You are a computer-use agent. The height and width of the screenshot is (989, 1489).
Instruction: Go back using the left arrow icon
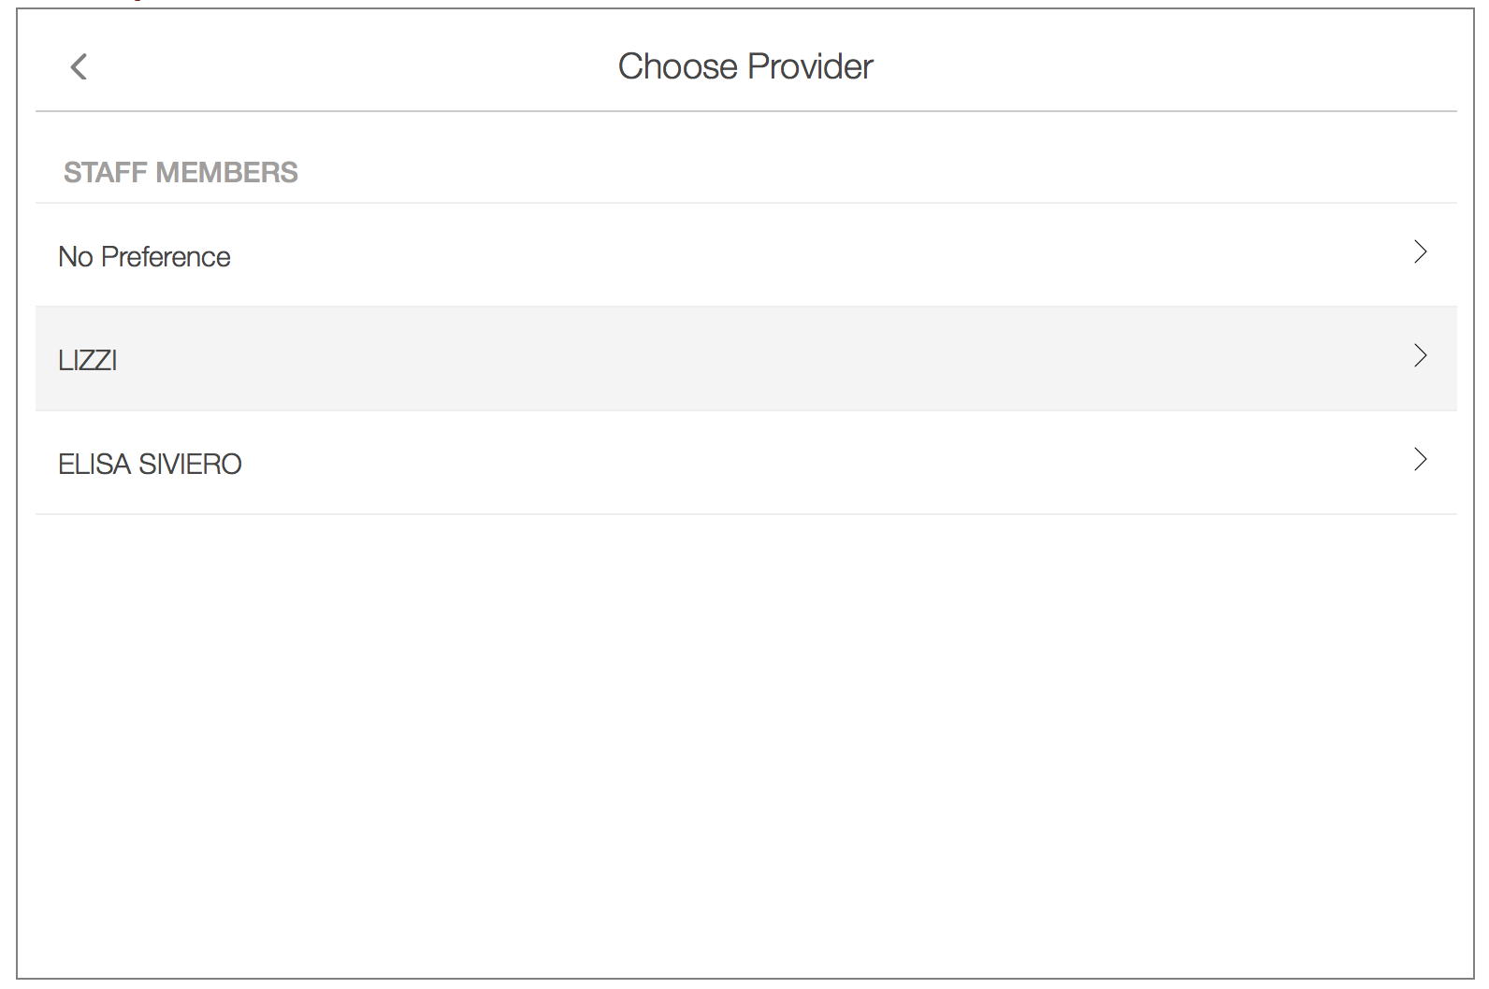pos(79,66)
